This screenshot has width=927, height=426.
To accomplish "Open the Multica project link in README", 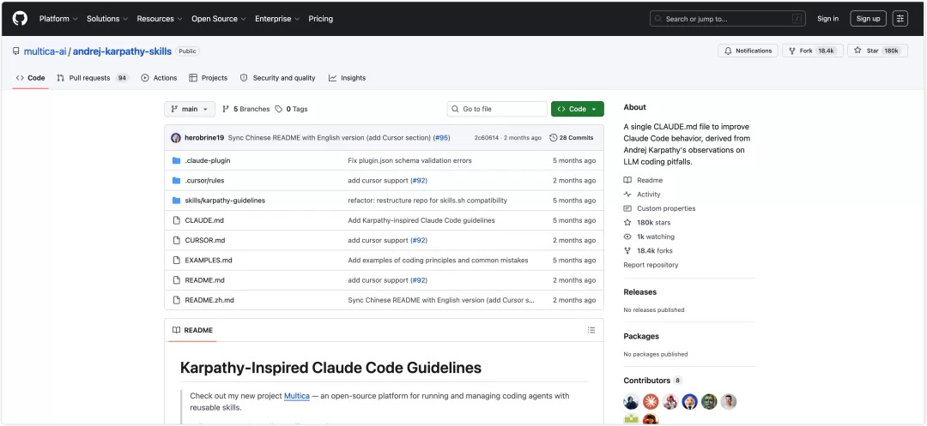I will [x=297, y=396].
